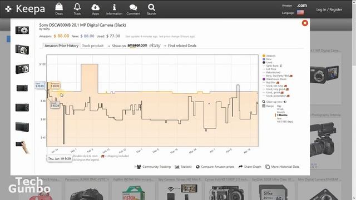Change Amazon locale from .com
This screenshot has height=200, width=356.
click(x=301, y=6)
